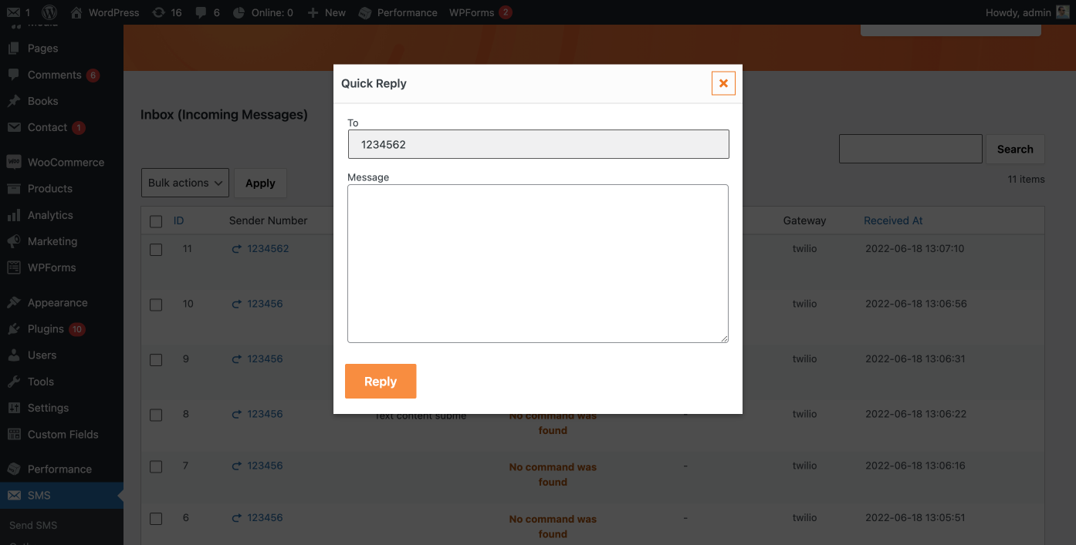The width and height of the screenshot is (1076, 545).
Task: Click sender number 123456 in row 8
Action: point(265,414)
